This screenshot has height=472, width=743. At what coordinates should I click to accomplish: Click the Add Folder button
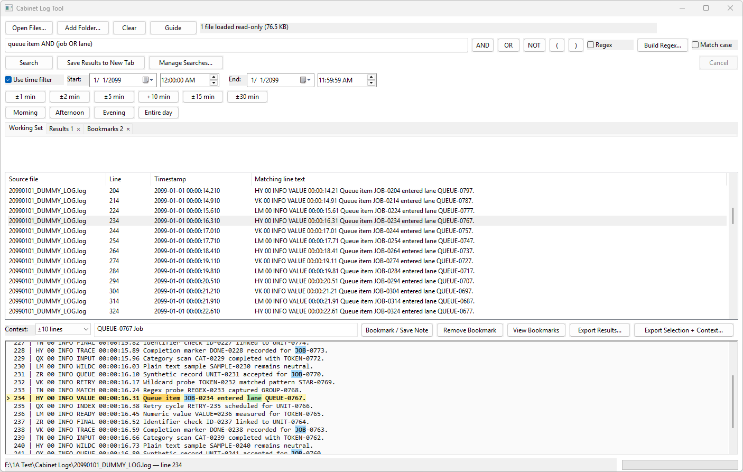[x=83, y=28]
